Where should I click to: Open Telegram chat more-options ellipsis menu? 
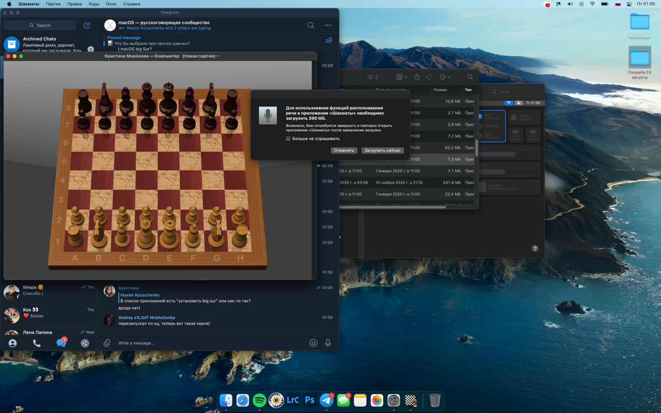(328, 25)
